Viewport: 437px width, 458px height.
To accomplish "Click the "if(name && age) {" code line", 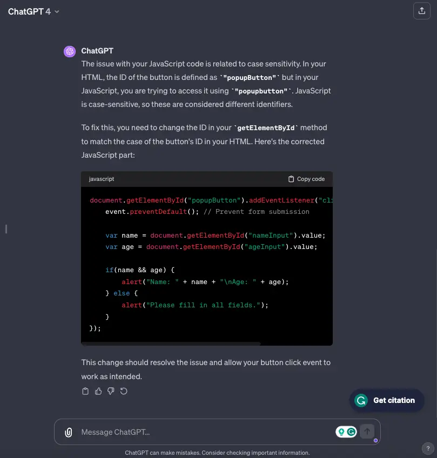I will 140,270.
